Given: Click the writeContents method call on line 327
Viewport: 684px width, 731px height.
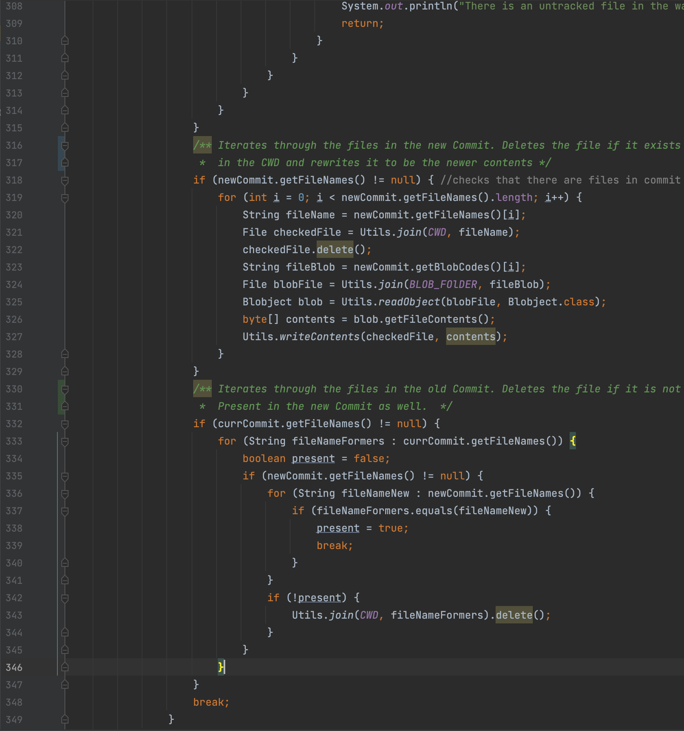Looking at the screenshot, I should tap(319, 337).
